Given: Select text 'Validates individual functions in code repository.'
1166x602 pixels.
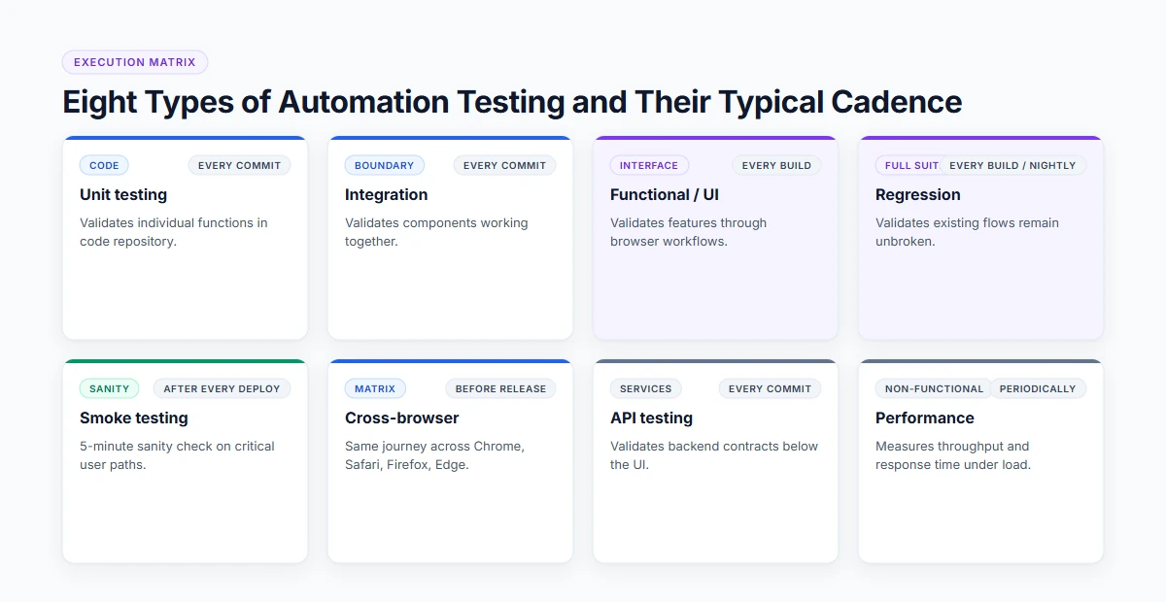Looking at the screenshot, I should click(x=174, y=232).
